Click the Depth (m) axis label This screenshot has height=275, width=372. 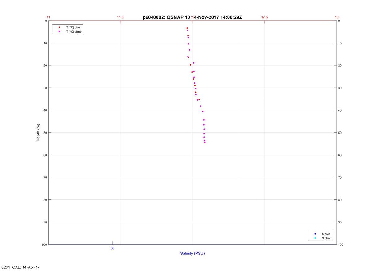[38, 133]
